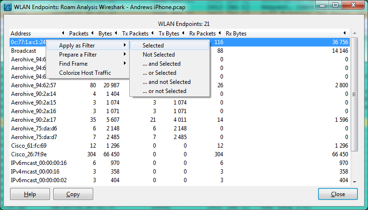
Task: Select the Aerohive_90:2a:17 row
Action: coord(180,120)
